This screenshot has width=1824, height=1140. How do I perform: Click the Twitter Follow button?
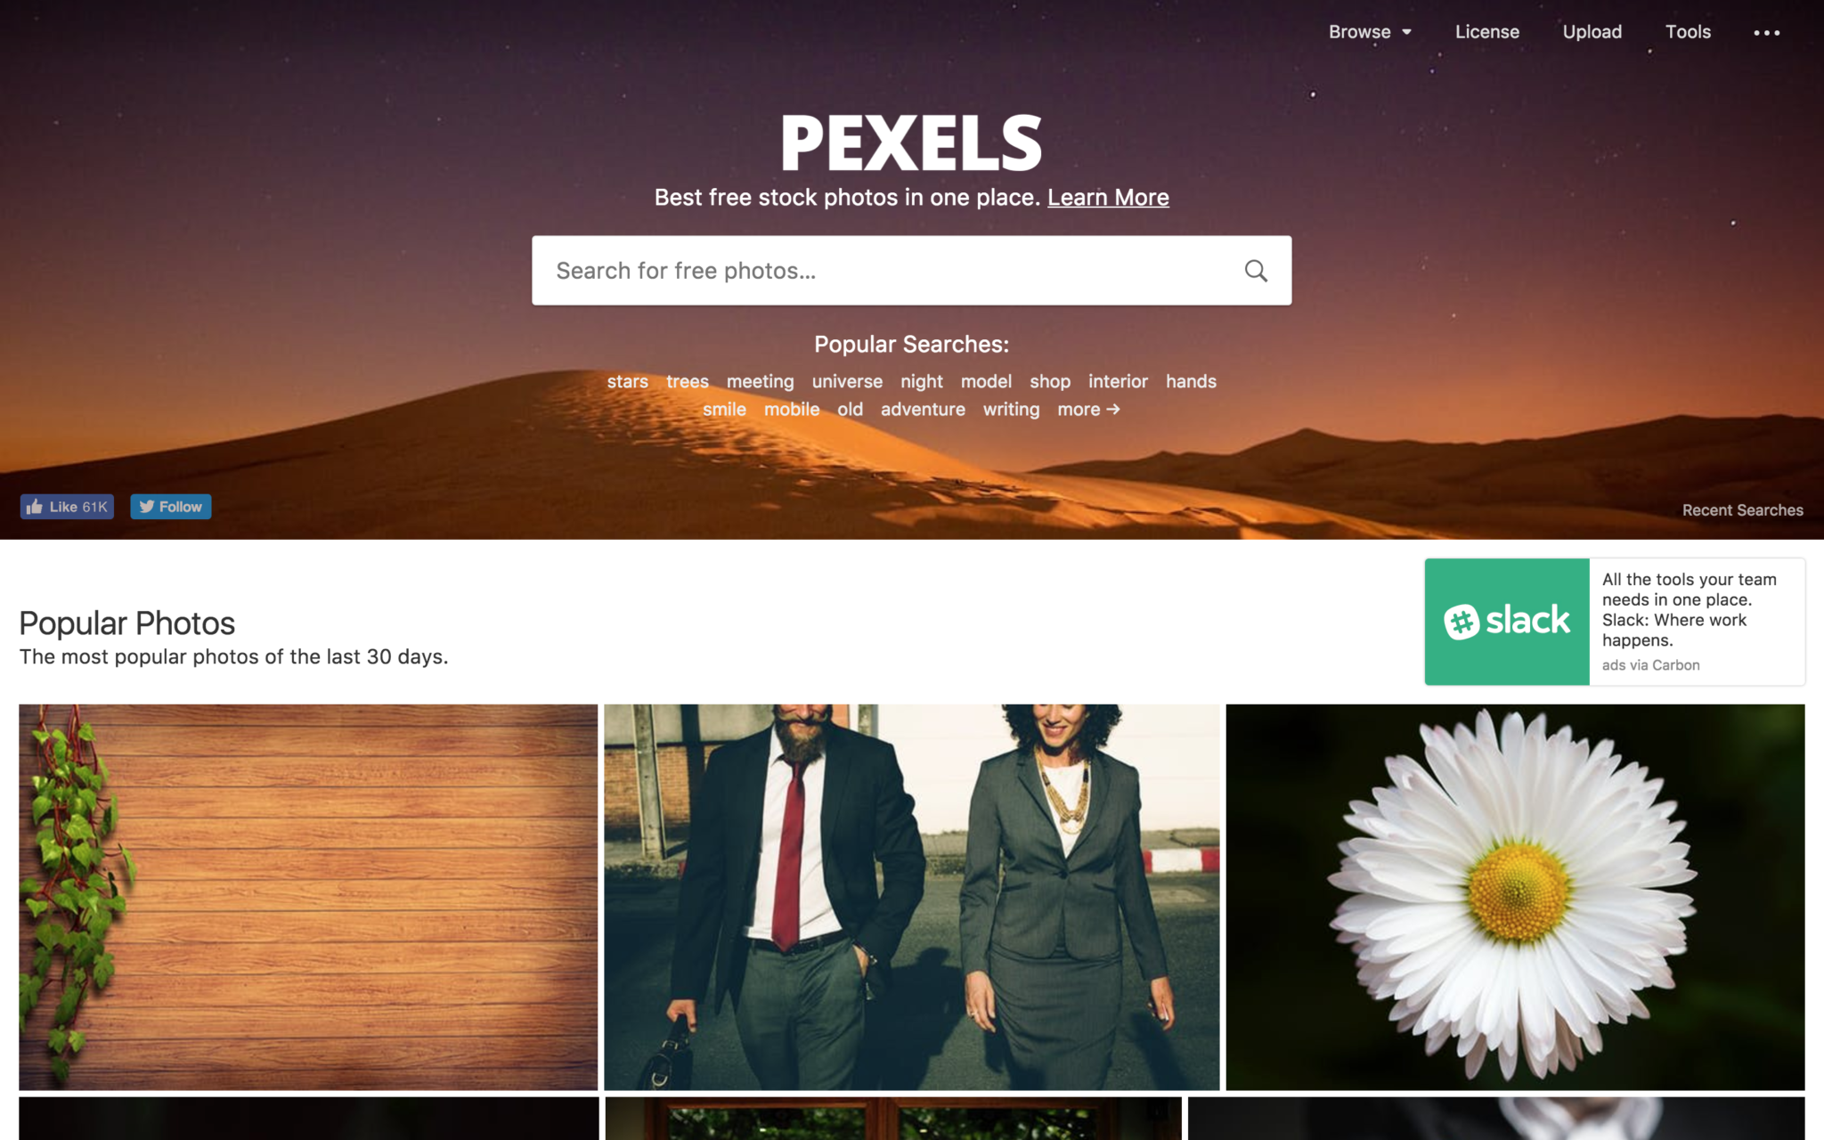click(x=171, y=507)
